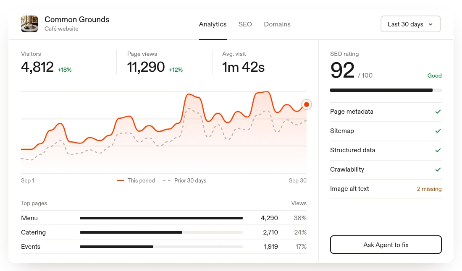Click the 38% share for Menu
This screenshot has height=271, width=462.
300,218
